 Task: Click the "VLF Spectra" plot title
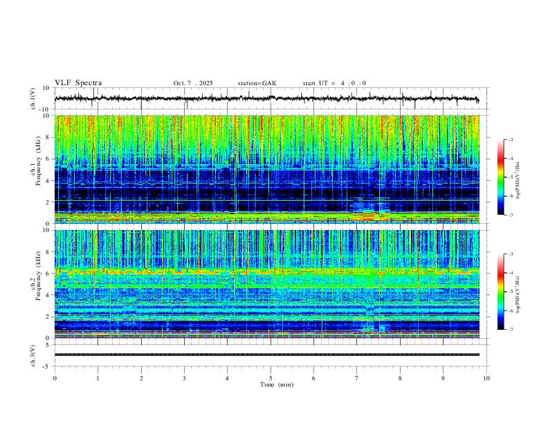point(78,83)
